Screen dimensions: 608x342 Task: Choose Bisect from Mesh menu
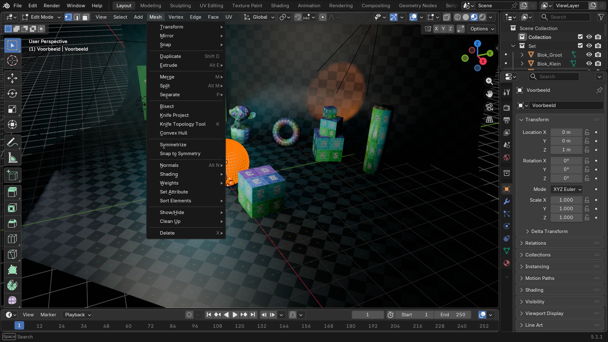tap(186, 106)
